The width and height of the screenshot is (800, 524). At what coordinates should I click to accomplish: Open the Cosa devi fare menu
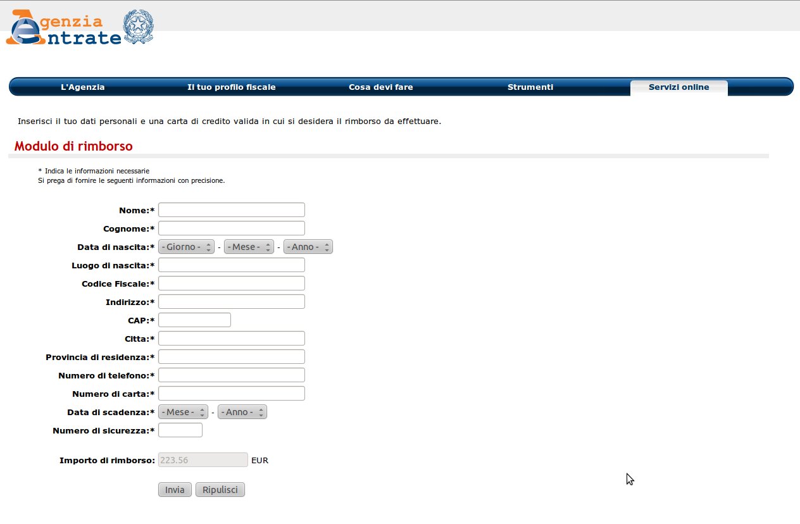[381, 87]
